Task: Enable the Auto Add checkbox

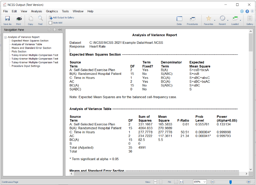Action: tap(50, 23)
